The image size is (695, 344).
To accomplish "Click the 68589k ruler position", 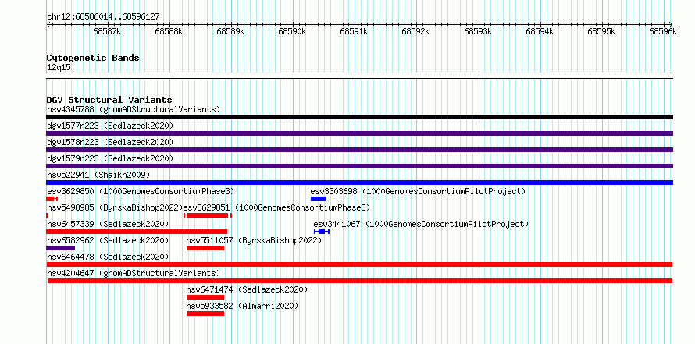I will (x=230, y=31).
